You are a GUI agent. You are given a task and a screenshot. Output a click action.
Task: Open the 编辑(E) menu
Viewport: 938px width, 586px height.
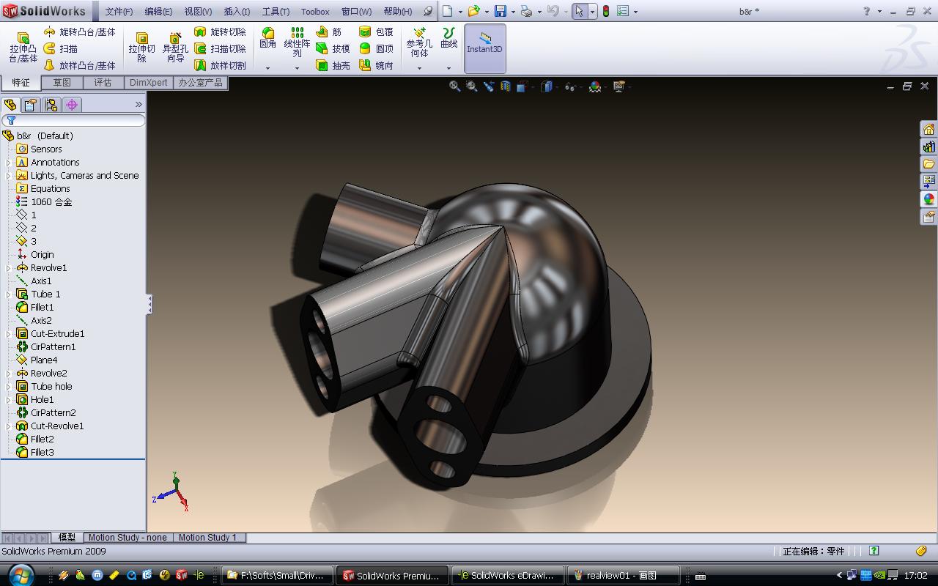tap(158, 12)
